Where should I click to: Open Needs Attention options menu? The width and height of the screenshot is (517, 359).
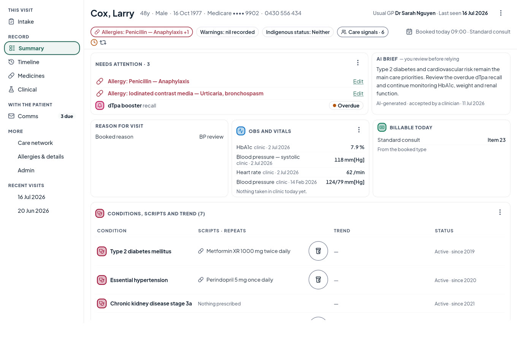click(358, 63)
